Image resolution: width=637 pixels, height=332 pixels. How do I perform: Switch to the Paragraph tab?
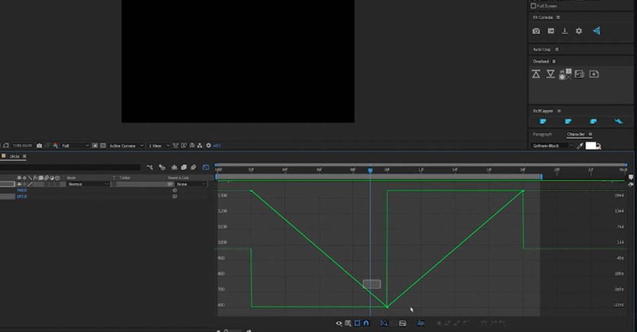(x=542, y=134)
